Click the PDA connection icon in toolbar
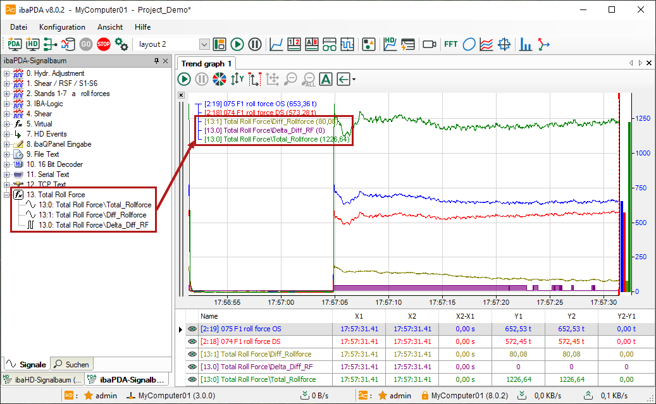The image size is (656, 404). click(15, 44)
